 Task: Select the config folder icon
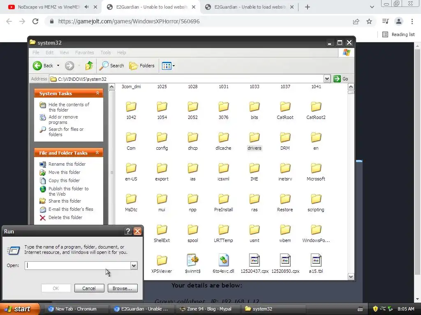(162, 137)
